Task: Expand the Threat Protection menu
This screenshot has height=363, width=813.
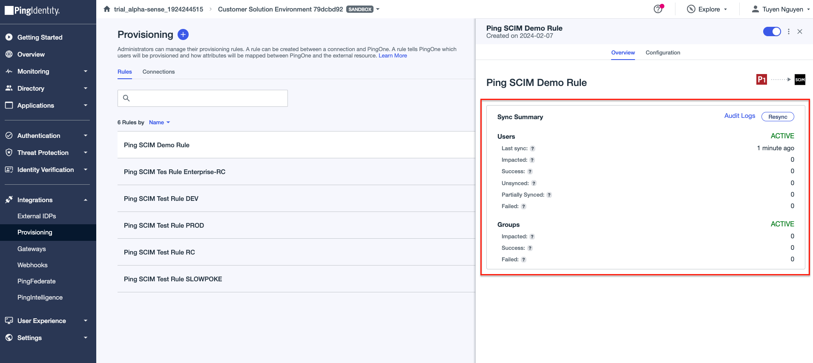Action: (86, 153)
